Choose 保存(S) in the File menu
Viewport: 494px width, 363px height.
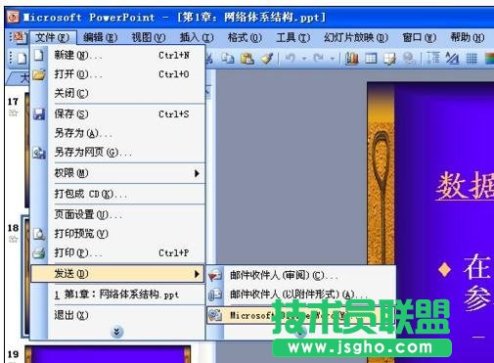click(x=118, y=114)
